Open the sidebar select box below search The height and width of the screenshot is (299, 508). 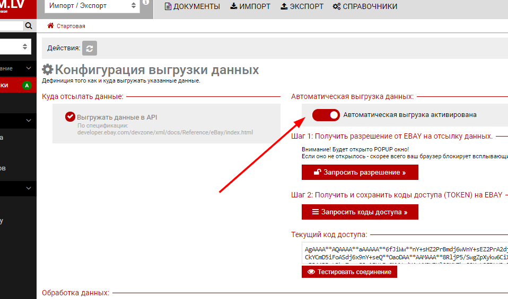pyautogui.click(x=15, y=47)
